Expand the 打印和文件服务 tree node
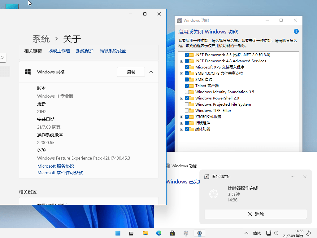This screenshot has height=238, width=317. click(x=181, y=117)
